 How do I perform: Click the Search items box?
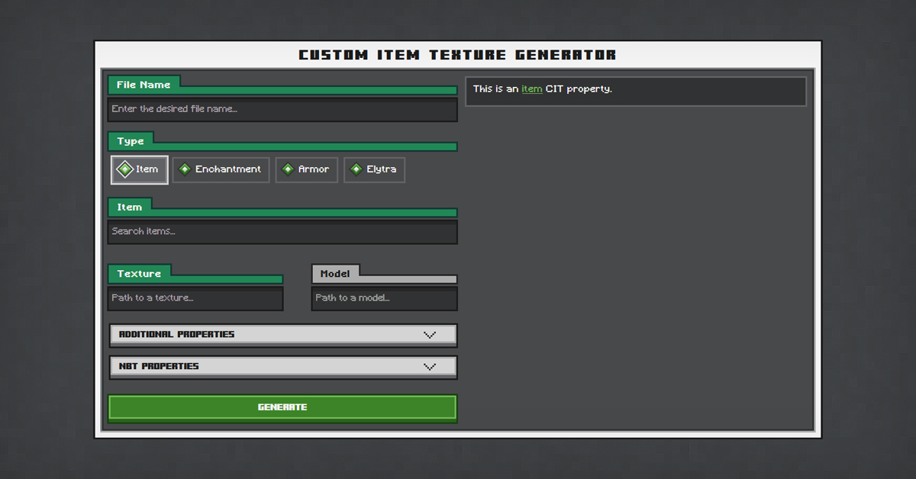tap(282, 231)
